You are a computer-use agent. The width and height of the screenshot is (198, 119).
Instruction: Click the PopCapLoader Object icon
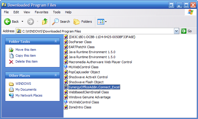(x=66, y=72)
